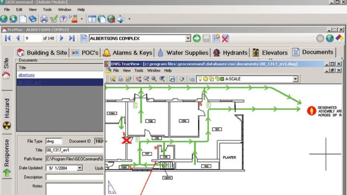Viewport: 347px width, 195px height.
Task: Switch to the Hydrants tab
Action: 231,53
